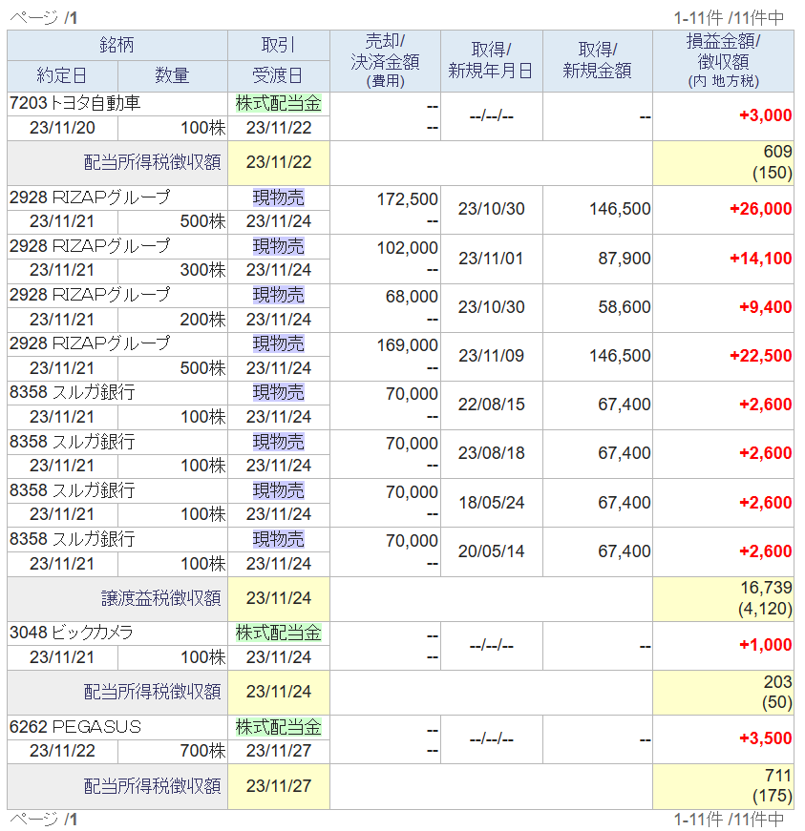Click the 22/08/15 acquisition date
This screenshot has width=805, height=831.
click(491, 405)
